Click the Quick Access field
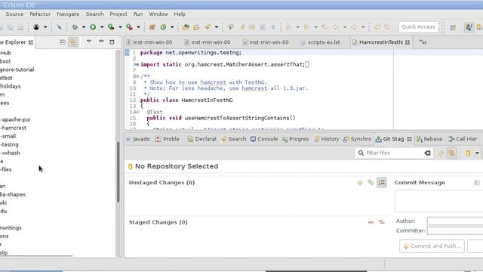 coord(418,27)
